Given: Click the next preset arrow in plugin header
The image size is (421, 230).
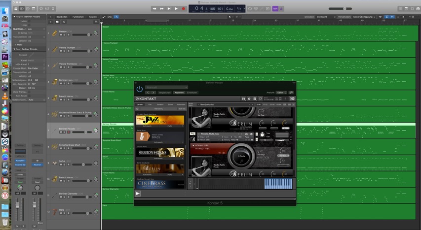Looking at the screenshot, I should [x=153, y=93].
